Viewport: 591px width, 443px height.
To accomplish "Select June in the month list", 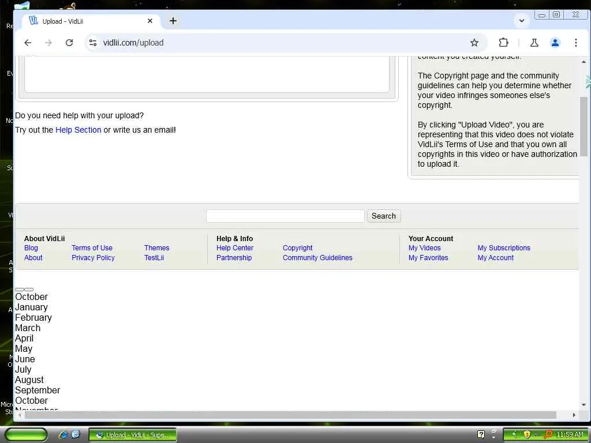I will click(x=25, y=359).
